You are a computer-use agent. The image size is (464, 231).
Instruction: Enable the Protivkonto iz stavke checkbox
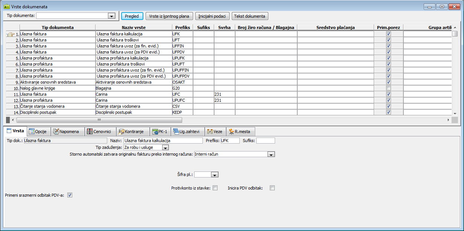[215, 188]
